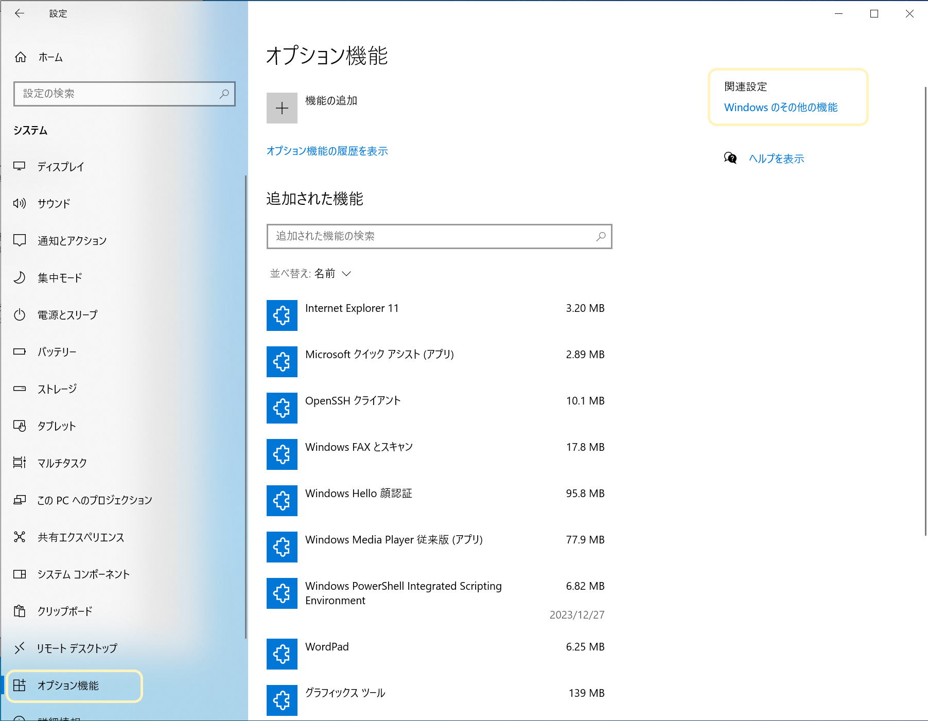The height and width of the screenshot is (721, 928).
Task: Select ストレージ menu item text
Action: point(57,389)
